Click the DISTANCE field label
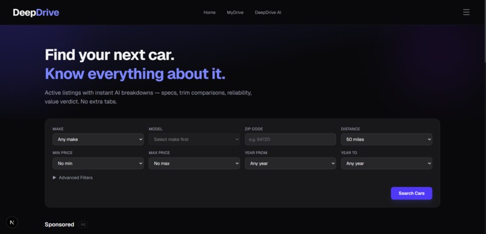486x234 pixels. (350, 129)
